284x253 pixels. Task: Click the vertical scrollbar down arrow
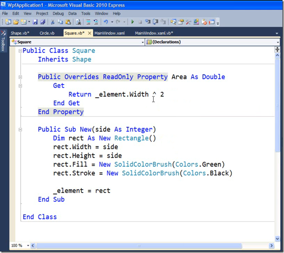pos(277,239)
